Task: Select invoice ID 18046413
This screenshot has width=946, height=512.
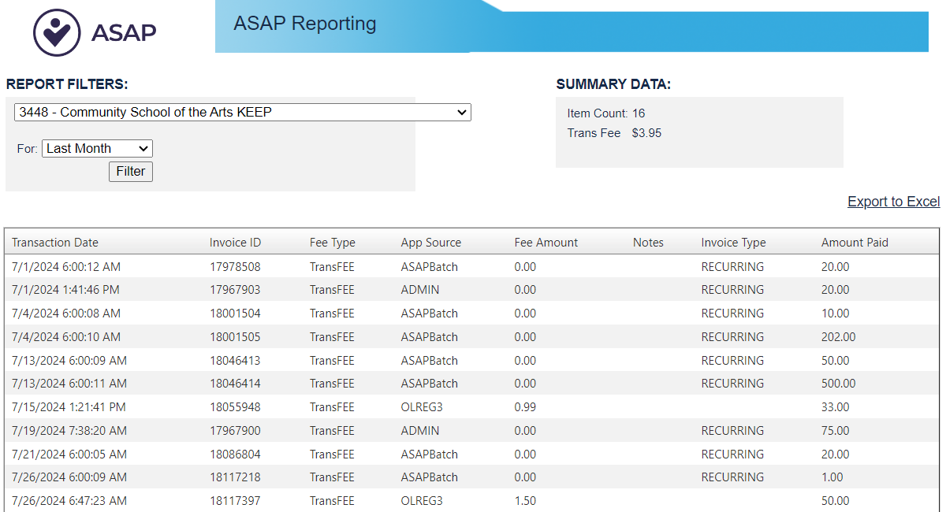Action: 235,360
